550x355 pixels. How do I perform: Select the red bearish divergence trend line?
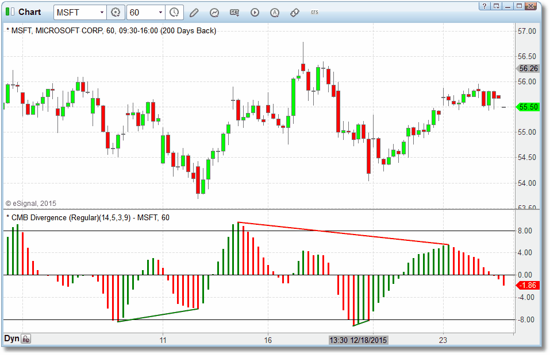[x=343, y=233]
